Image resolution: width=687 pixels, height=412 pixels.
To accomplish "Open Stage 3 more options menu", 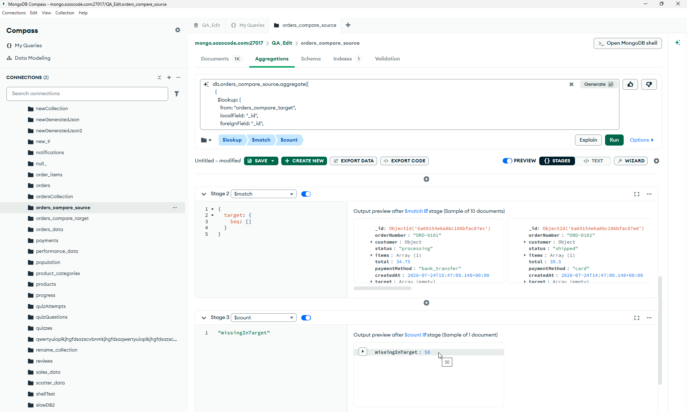I will click(x=649, y=318).
